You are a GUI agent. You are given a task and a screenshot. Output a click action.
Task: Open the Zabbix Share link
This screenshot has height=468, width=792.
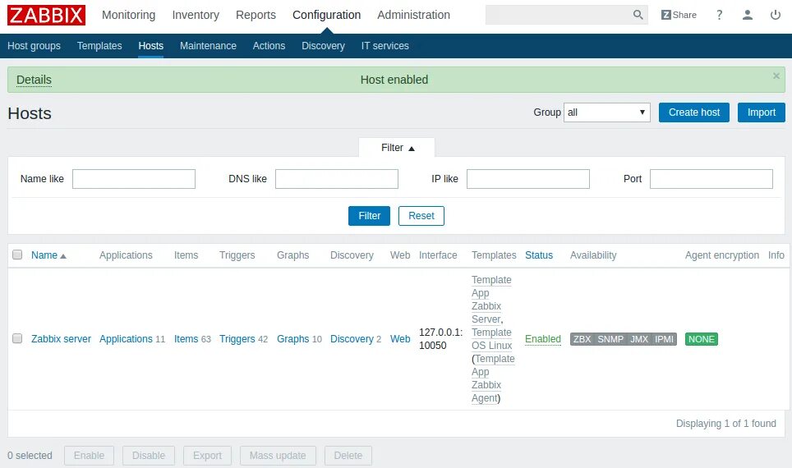(679, 15)
